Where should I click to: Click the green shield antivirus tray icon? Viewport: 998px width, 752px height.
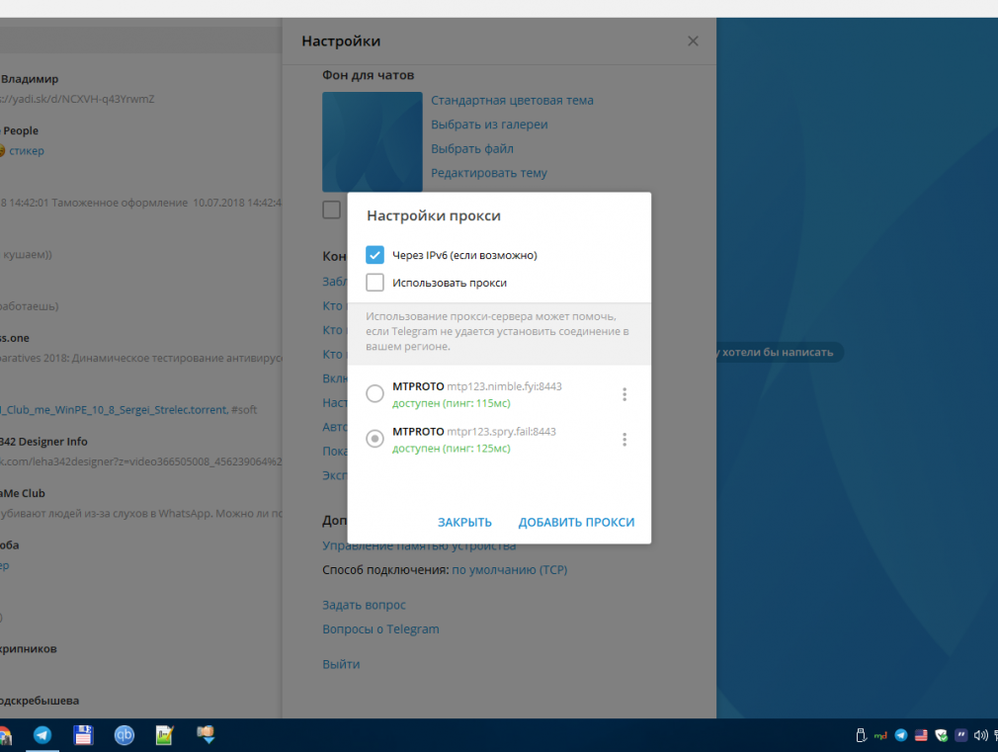click(942, 735)
